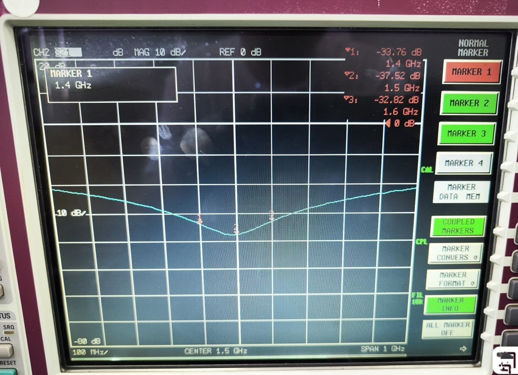Click the next-page arrow below the softkeys
The width and height of the screenshot is (518, 375).
(463, 349)
